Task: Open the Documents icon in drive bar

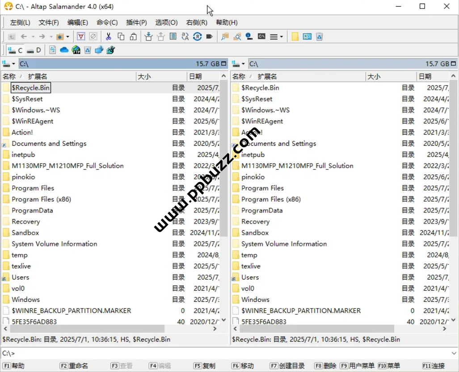Action: (52, 50)
